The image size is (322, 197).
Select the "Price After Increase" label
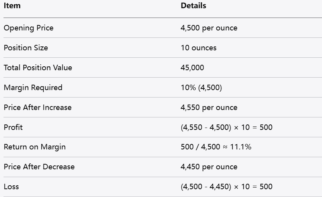click(x=37, y=107)
